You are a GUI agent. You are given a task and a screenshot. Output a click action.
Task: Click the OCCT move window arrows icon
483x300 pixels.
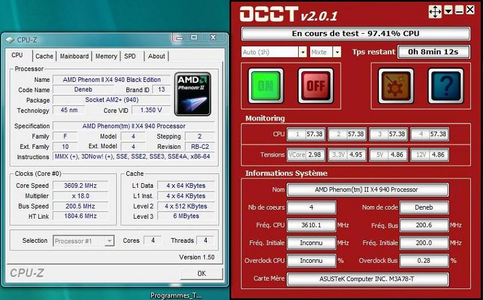(x=435, y=11)
